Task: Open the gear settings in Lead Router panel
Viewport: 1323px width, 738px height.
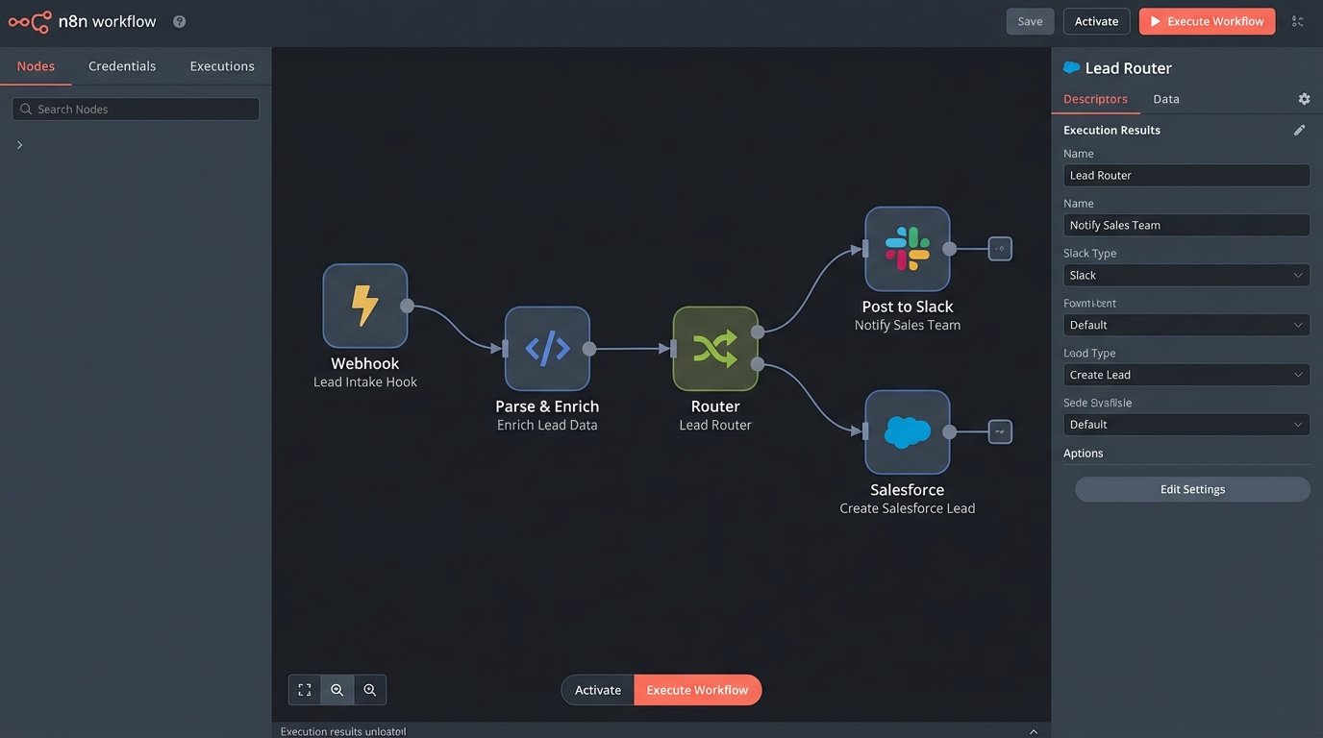Action: coord(1304,99)
